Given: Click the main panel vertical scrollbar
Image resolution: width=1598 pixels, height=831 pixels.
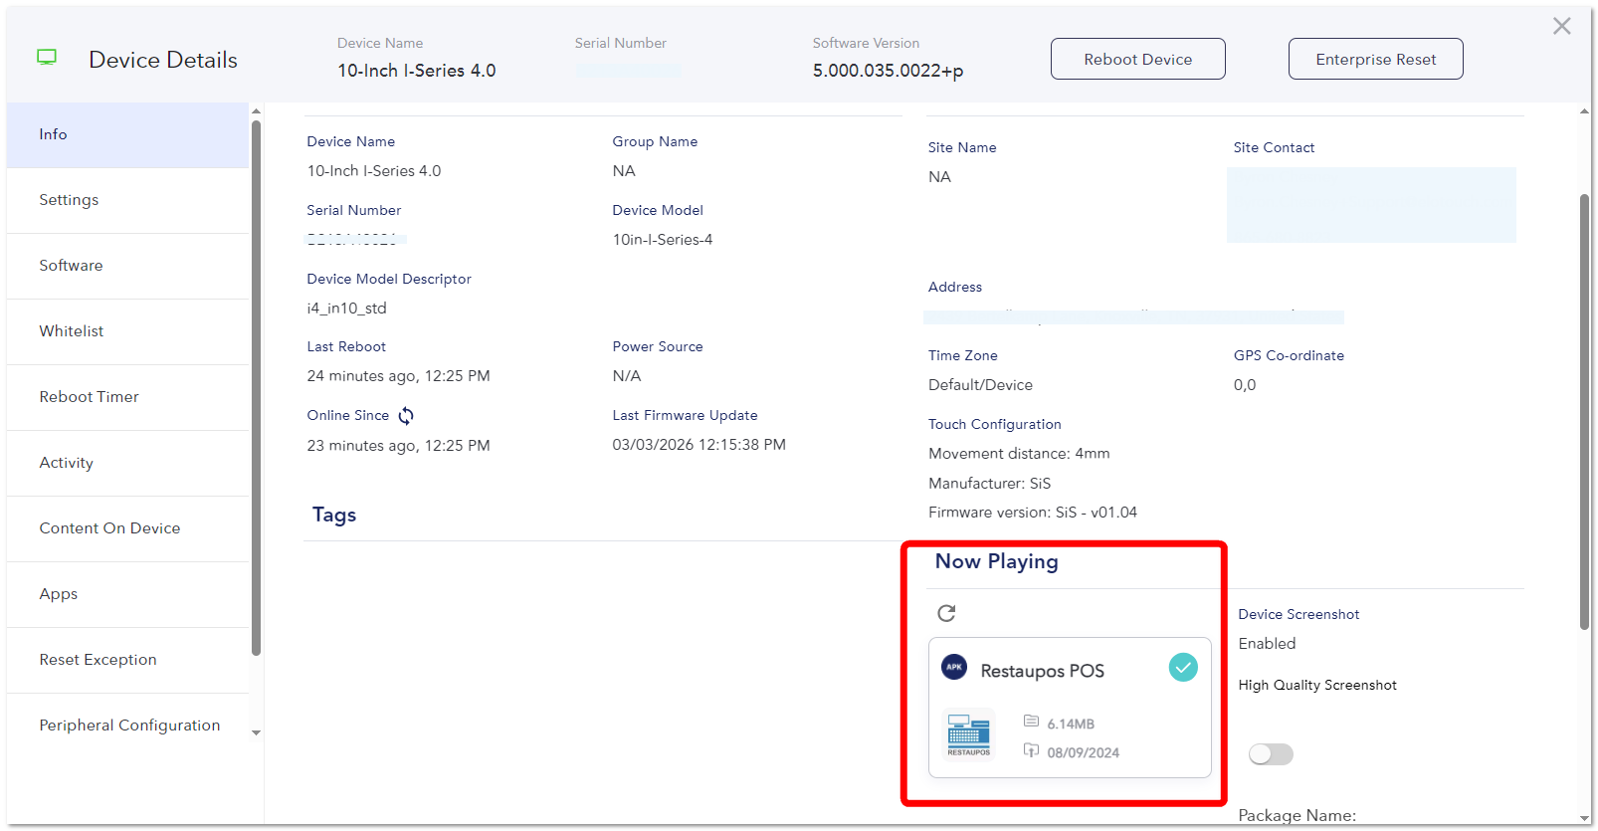Looking at the screenshot, I should tap(1584, 411).
